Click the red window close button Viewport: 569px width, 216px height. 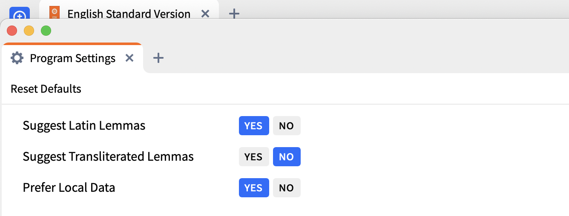(12, 31)
